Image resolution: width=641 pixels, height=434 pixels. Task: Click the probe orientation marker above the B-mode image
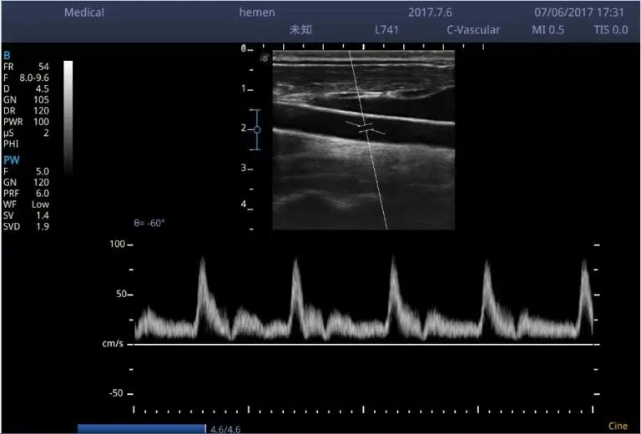[265, 58]
